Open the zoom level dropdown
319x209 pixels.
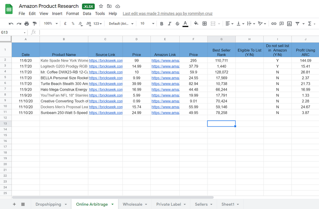(x=51, y=24)
